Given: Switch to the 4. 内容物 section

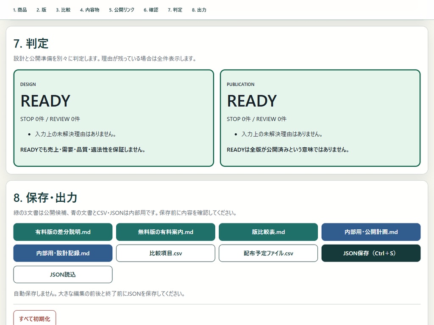Looking at the screenshot, I should pyautogui.click(x=90, y=10).
